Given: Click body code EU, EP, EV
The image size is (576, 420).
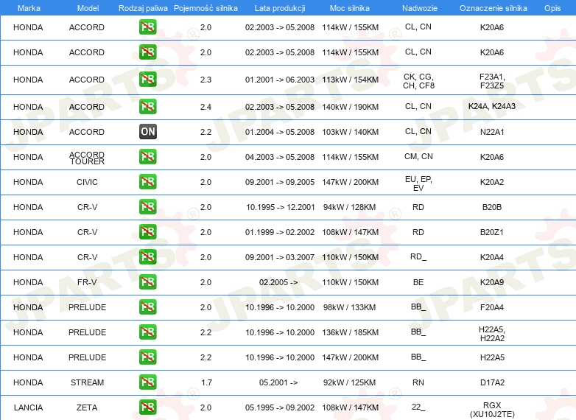Looking at the screenshot, I should 418,183.
